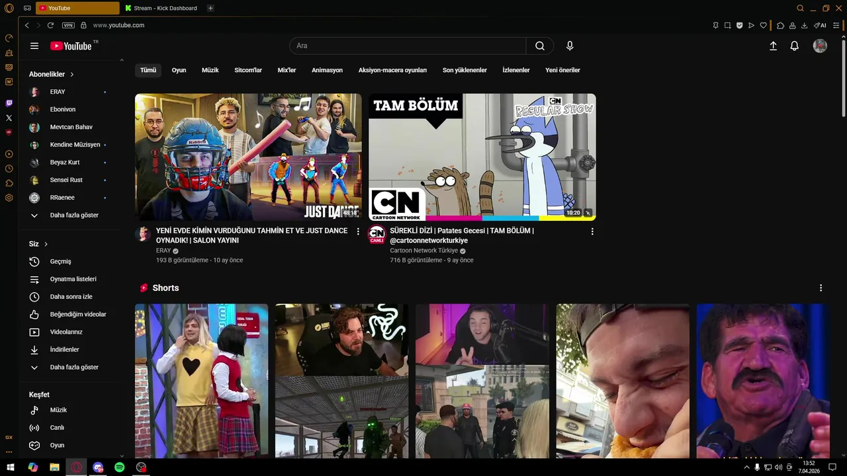Open snapshot tool in address bar

727,25
